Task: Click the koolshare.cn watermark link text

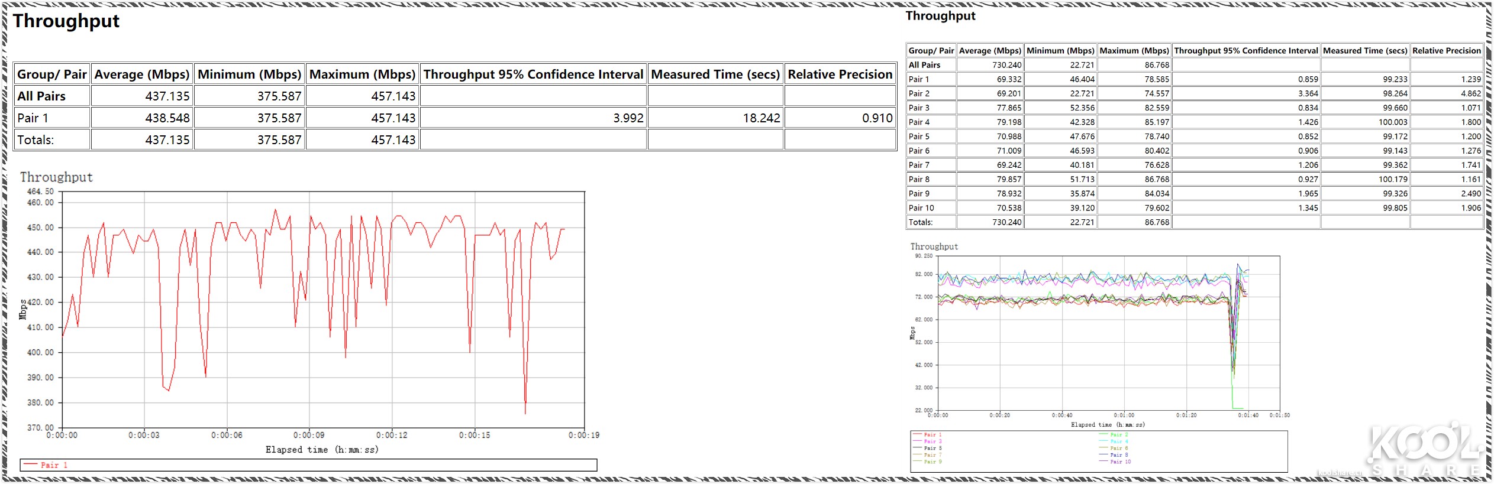Action: pyautogui.click(x=1339, y=473)
